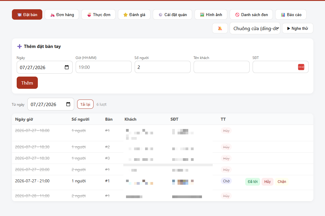Switch to the Đơn hàng tab
This screenshot has height=216, width=325.
click(62, 15)
